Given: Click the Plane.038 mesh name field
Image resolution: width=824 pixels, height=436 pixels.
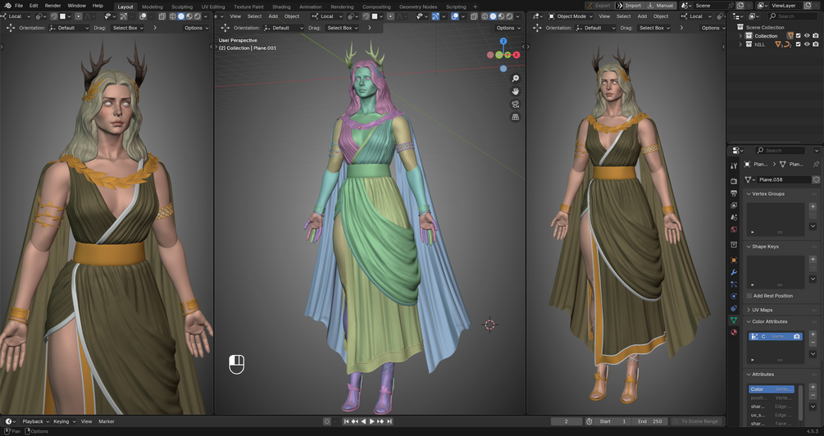Looking at the screenshot, I should pyautogui.click(x=782, y=179).
